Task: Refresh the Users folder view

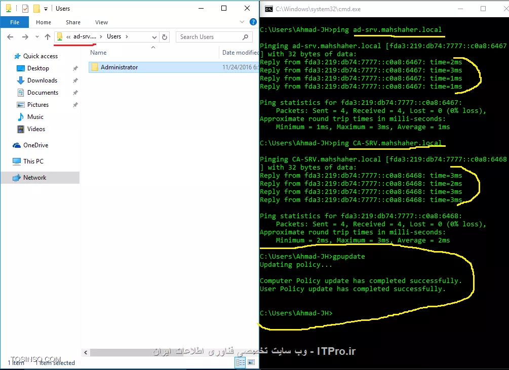Action: [x=165, y=37]
